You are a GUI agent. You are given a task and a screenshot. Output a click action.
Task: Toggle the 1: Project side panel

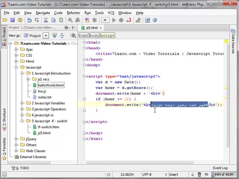pos(4,36)
